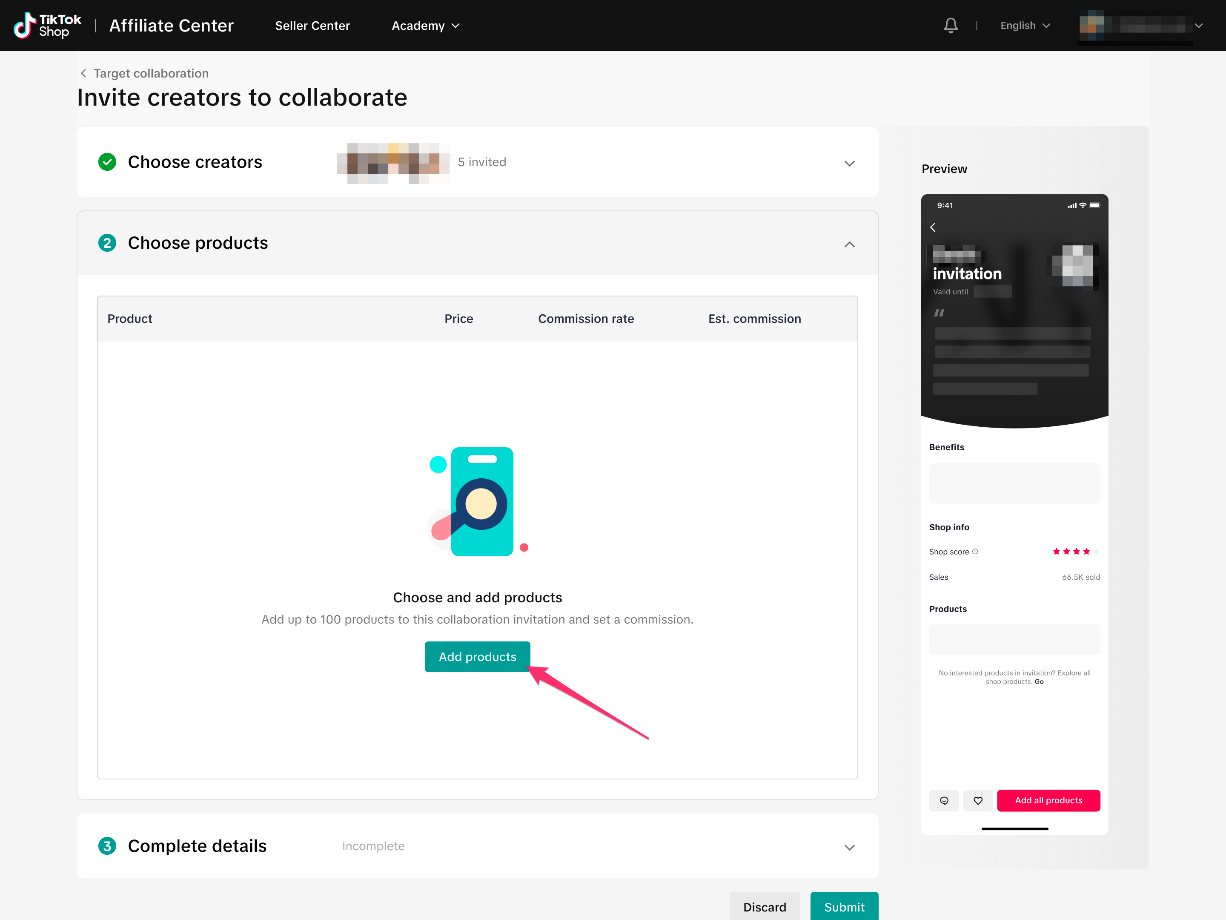Viewport: 1226px width, 920px height.
Task: Click the Add products button
Action: click(477, 657)
